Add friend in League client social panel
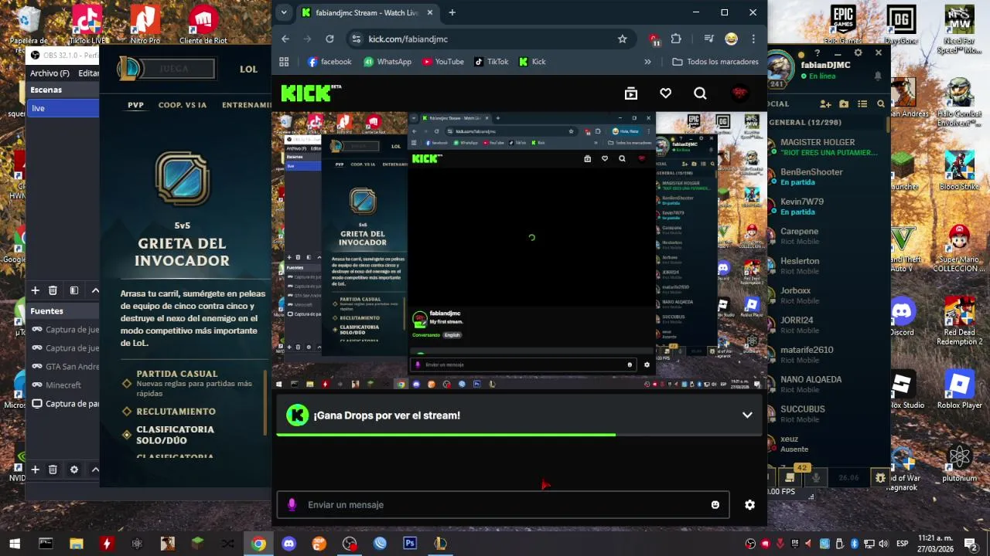The width and height of the screenshot is (990, 556). pos(825,103)
